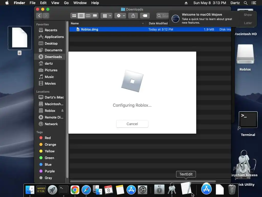Open the File menu
The height and width of the screenshot is (197, 262).
32,3
